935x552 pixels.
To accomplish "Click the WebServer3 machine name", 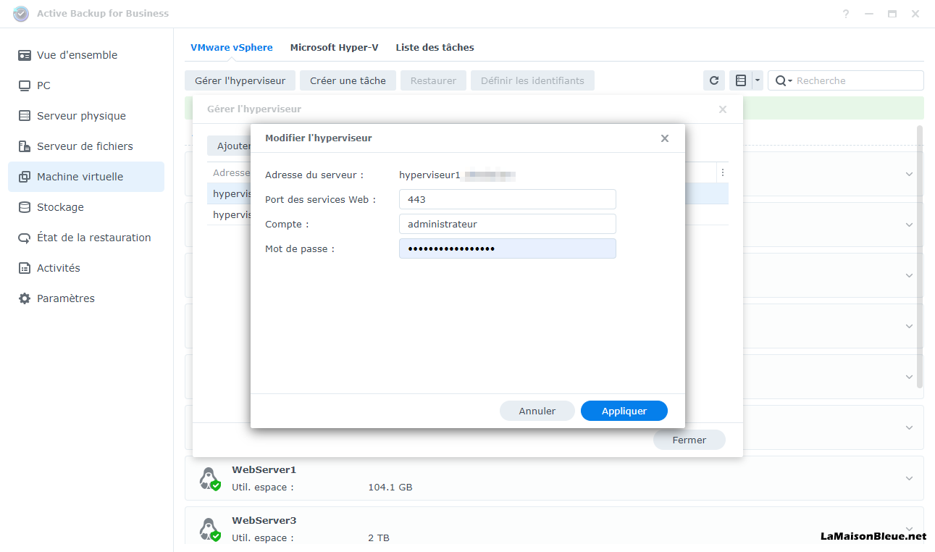I will [x=264, y=520].
